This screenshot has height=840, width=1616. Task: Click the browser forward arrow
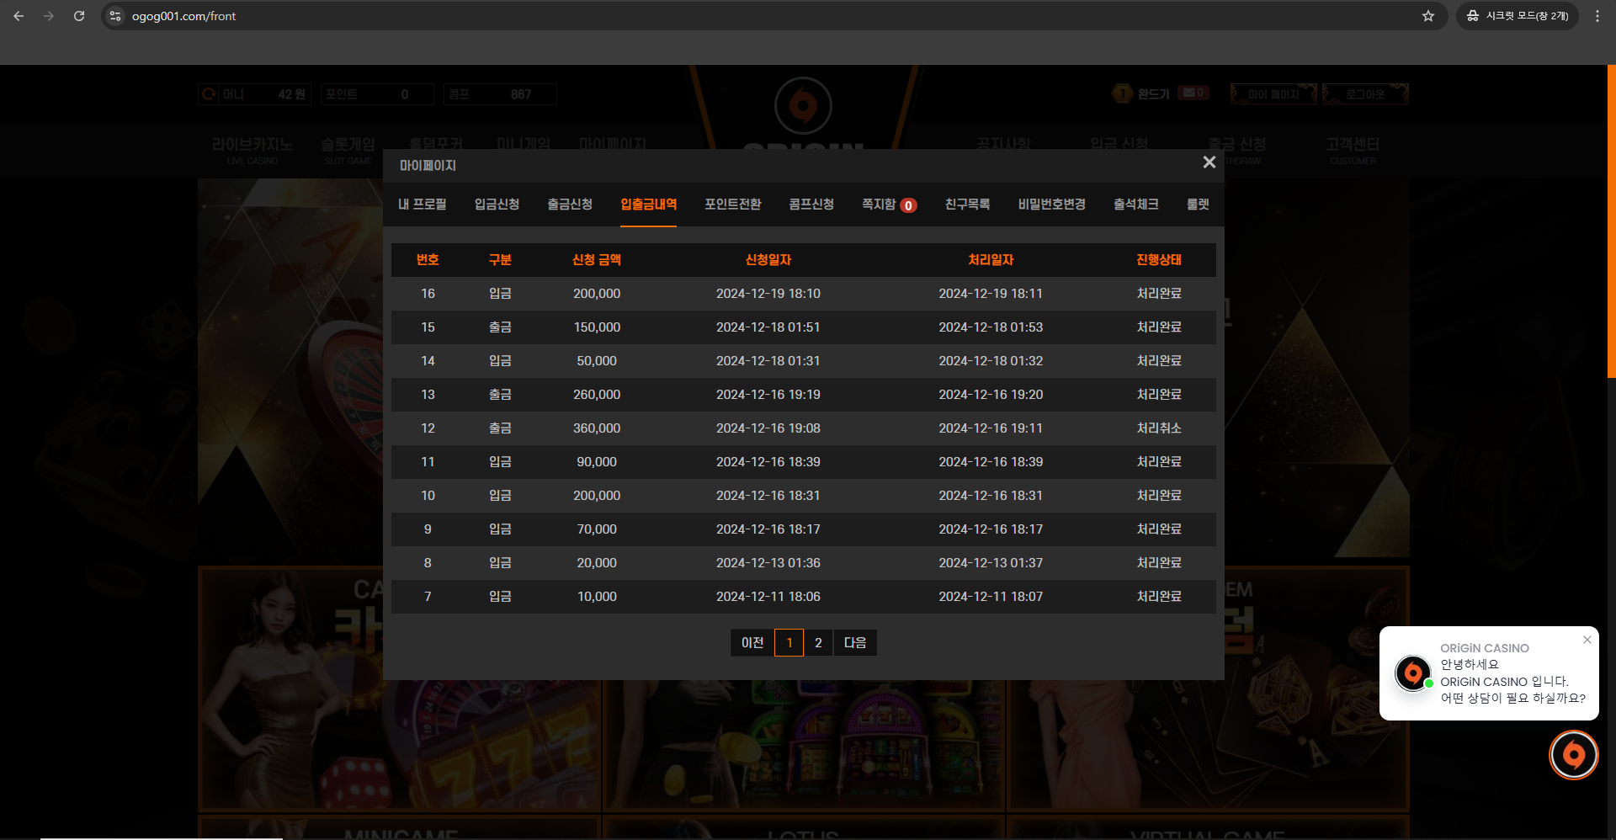click(x=49, y=16)
